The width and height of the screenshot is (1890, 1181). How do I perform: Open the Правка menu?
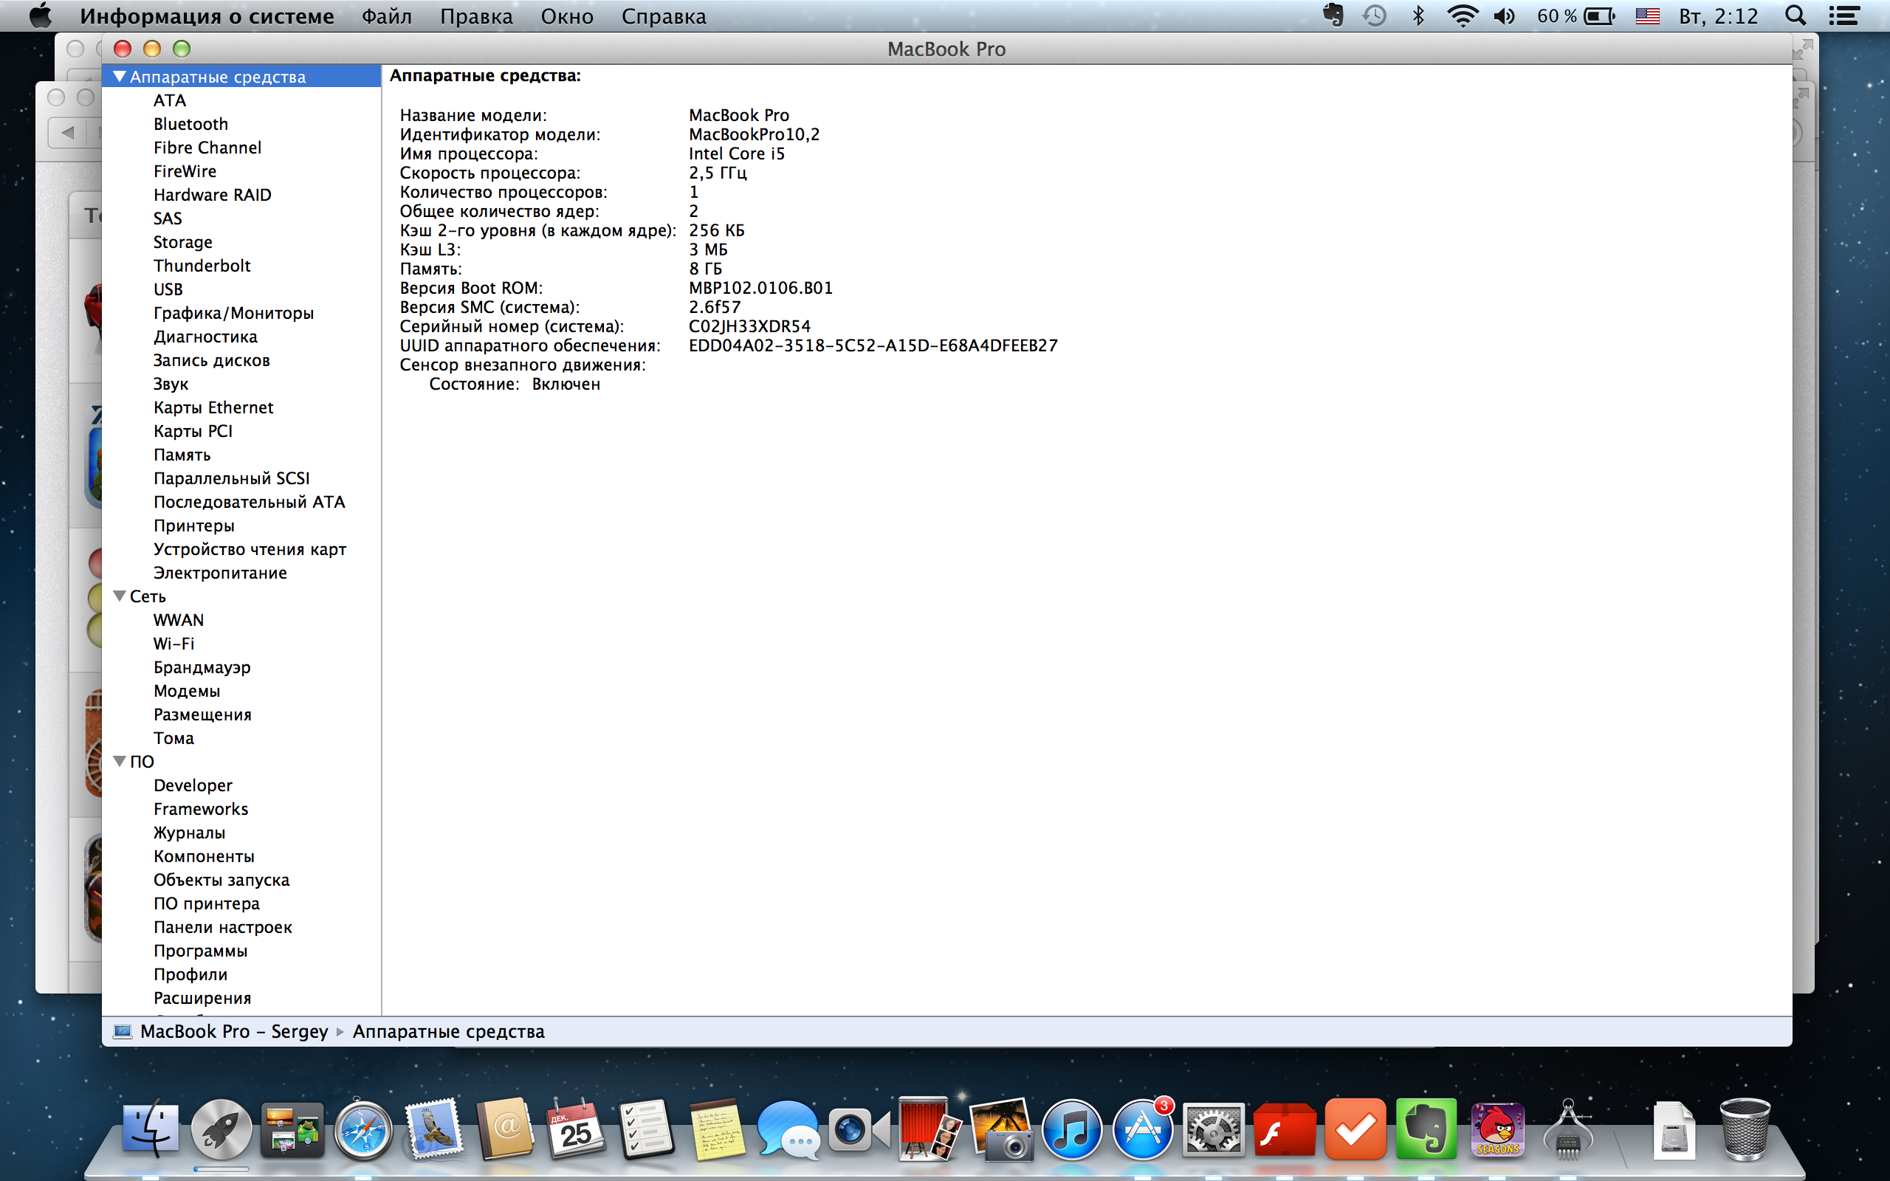coord(476,16)
